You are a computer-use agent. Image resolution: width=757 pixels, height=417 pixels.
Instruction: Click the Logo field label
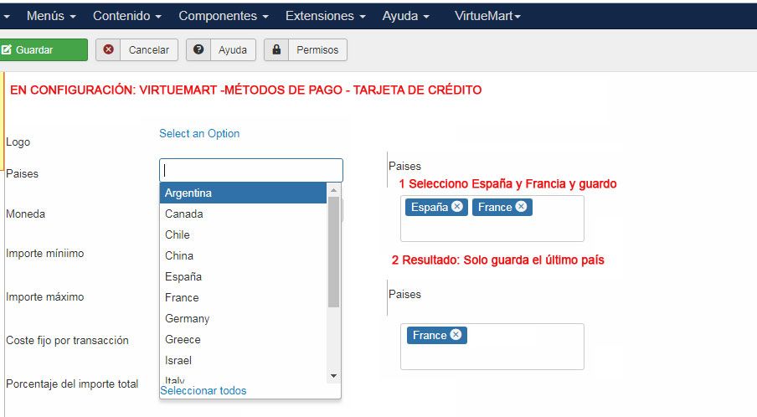coord(18,142)
